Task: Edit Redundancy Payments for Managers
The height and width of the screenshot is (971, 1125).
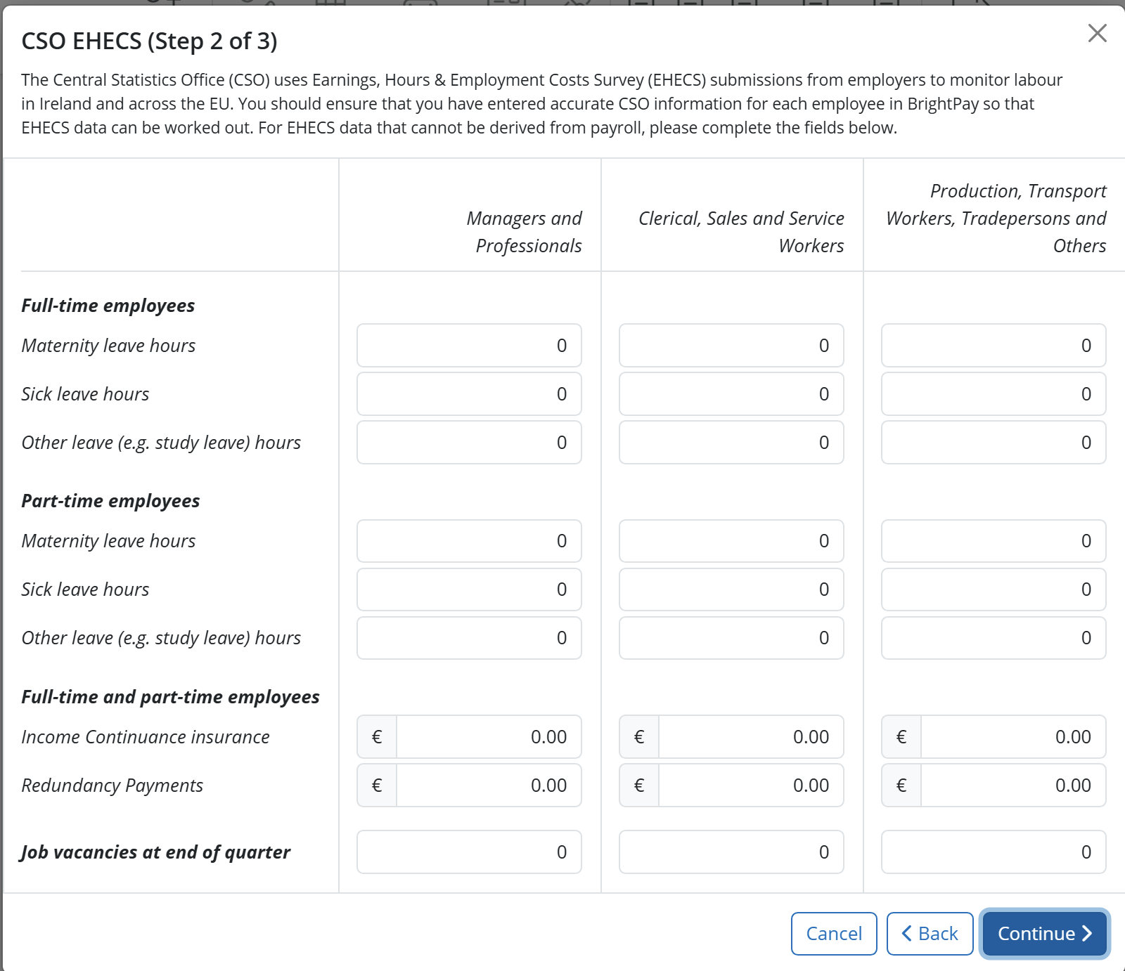Action: (489, 785)
